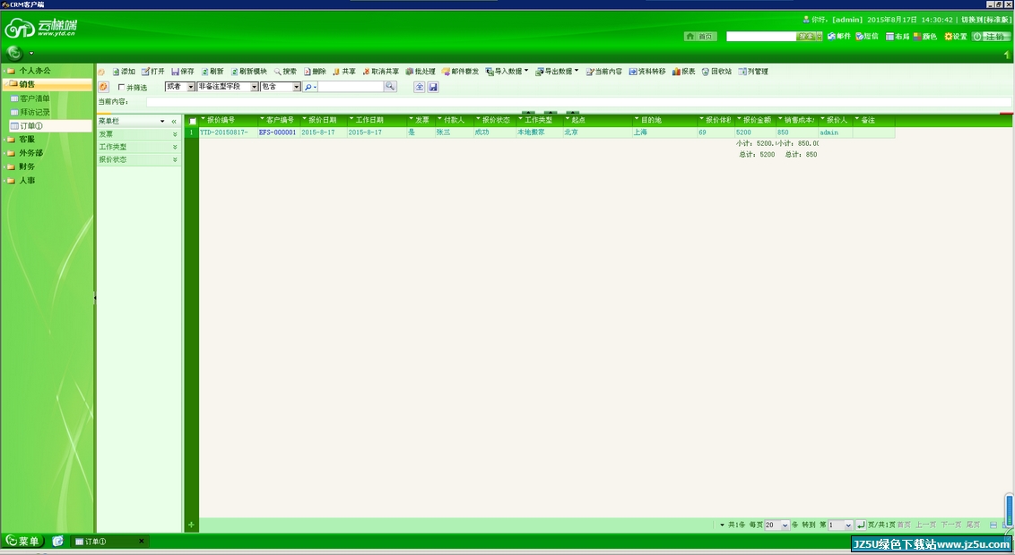Screen dimensions: 1015x555
Task: Click the 当前内容 toolbar button
Action: 604,72
